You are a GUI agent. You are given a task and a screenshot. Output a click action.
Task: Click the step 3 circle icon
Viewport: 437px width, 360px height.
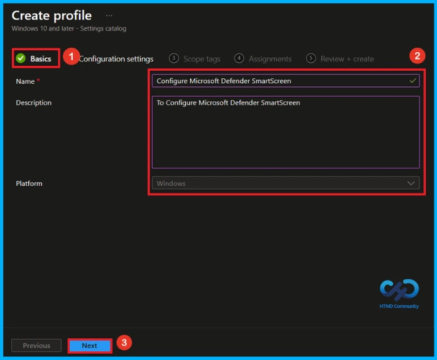pyautogui.click(x=173, y=58)
